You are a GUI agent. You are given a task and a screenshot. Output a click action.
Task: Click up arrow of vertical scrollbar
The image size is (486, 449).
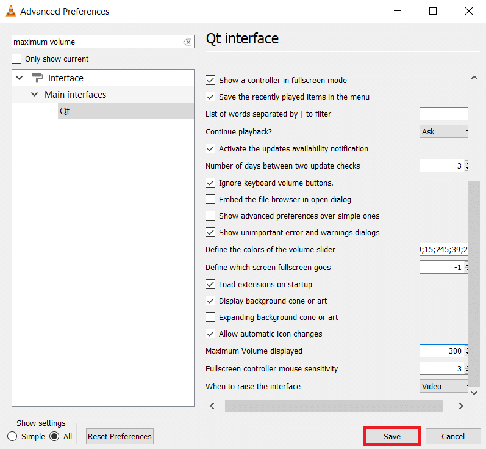point(474,78)
